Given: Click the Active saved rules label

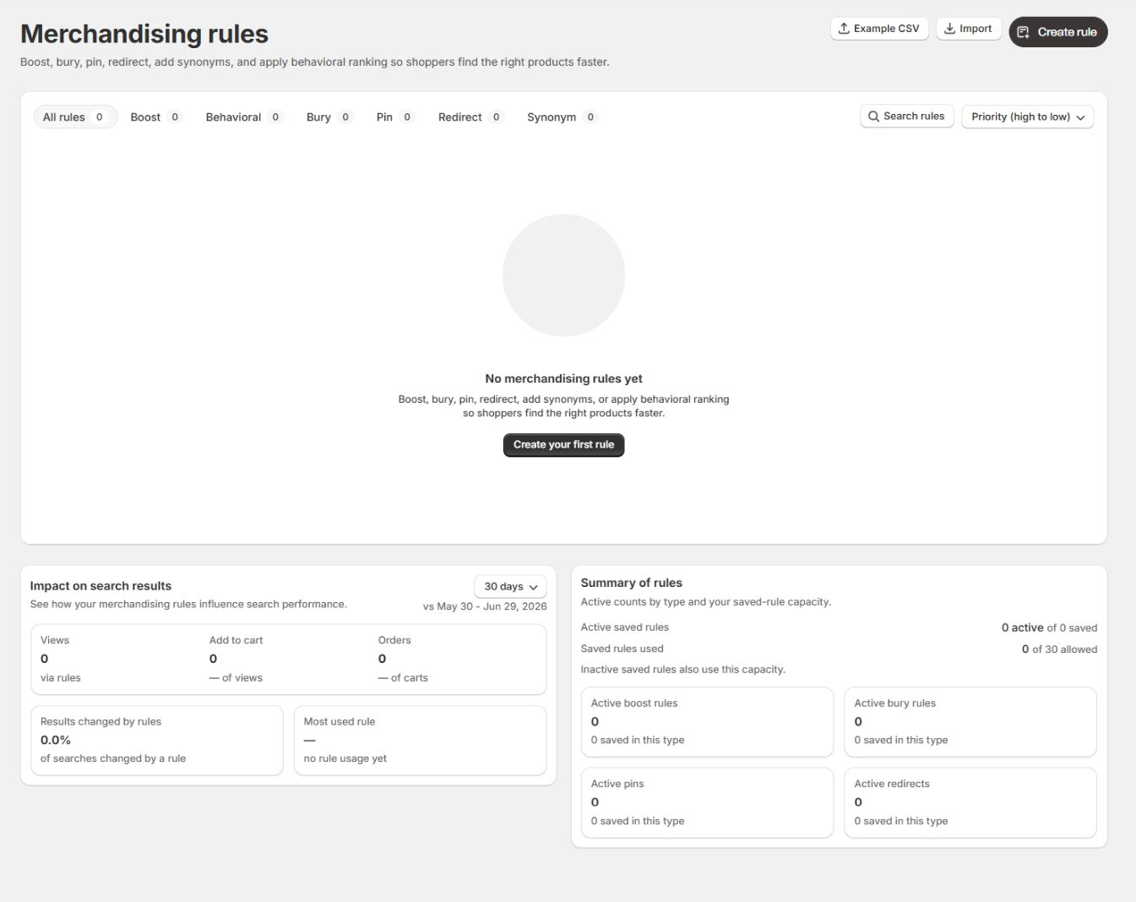Looking at the screenshot, I should point(624,628).
